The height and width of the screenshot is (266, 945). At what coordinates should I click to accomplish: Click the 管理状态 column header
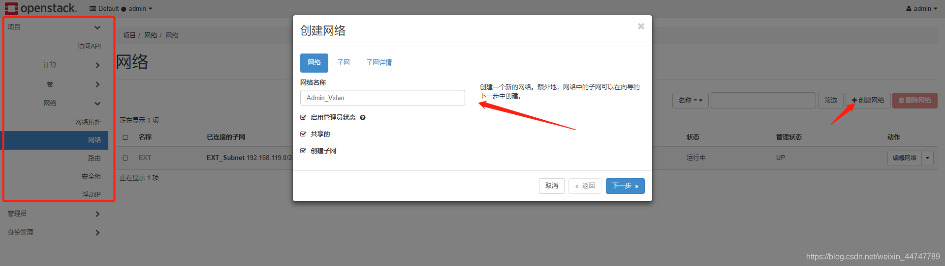[789, 137]
